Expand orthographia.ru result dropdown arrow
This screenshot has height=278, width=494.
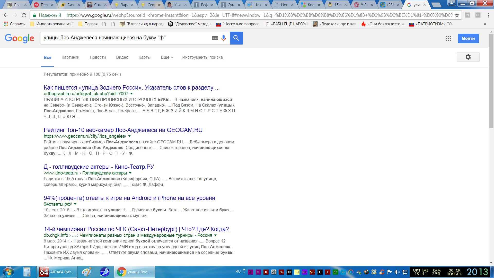(x=131, y=94)
